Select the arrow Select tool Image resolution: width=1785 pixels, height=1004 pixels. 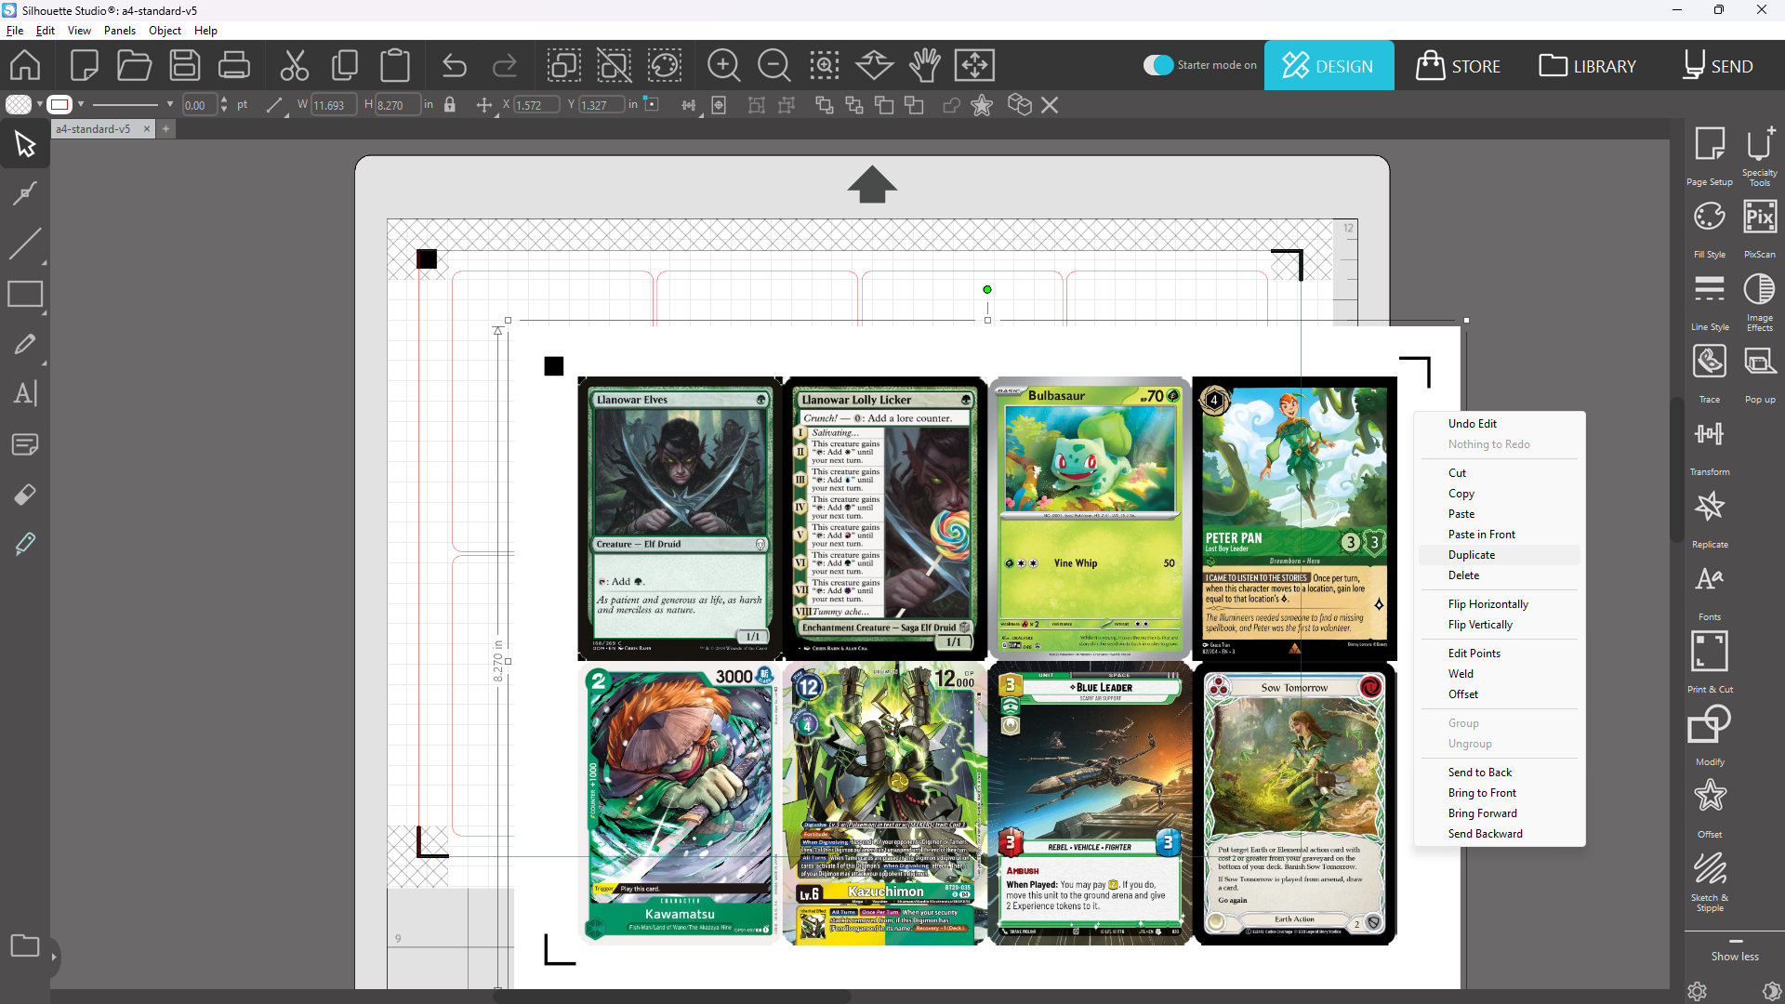[x=25, y=144]
